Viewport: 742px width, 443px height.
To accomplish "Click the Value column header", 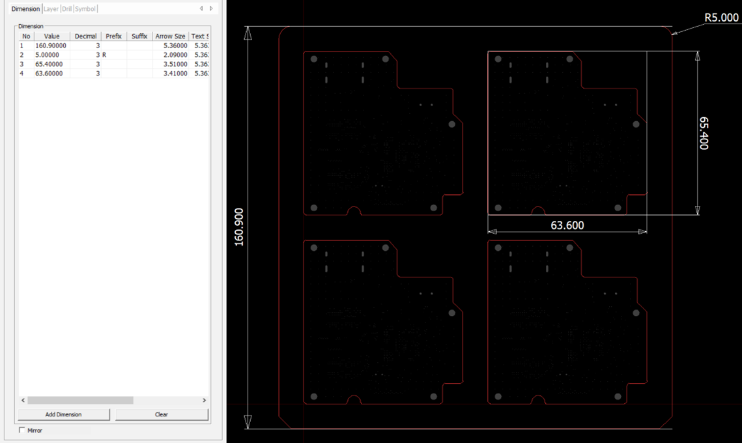I will [x=51, y=36].
